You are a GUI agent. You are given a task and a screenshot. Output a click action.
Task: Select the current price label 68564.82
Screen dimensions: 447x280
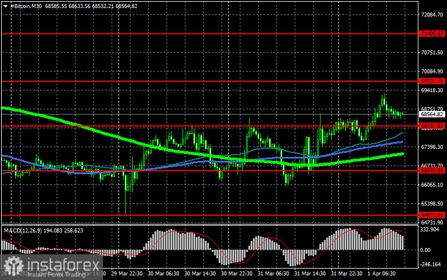[x=432, y=115]
